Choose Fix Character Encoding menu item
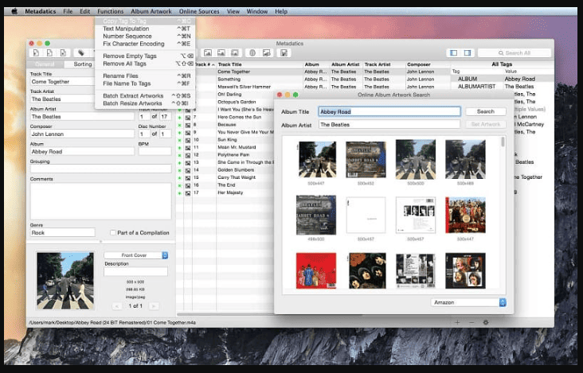 (x=145, y=44)
